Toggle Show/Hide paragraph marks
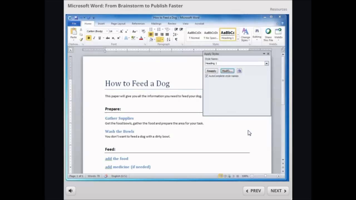The height and width of the screenshot is (200, 356). [176, 39]
